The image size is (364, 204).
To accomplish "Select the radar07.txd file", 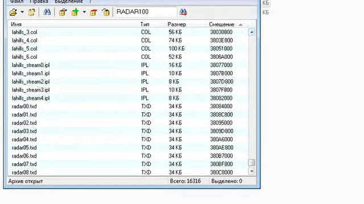I will [x=24, y=164].
